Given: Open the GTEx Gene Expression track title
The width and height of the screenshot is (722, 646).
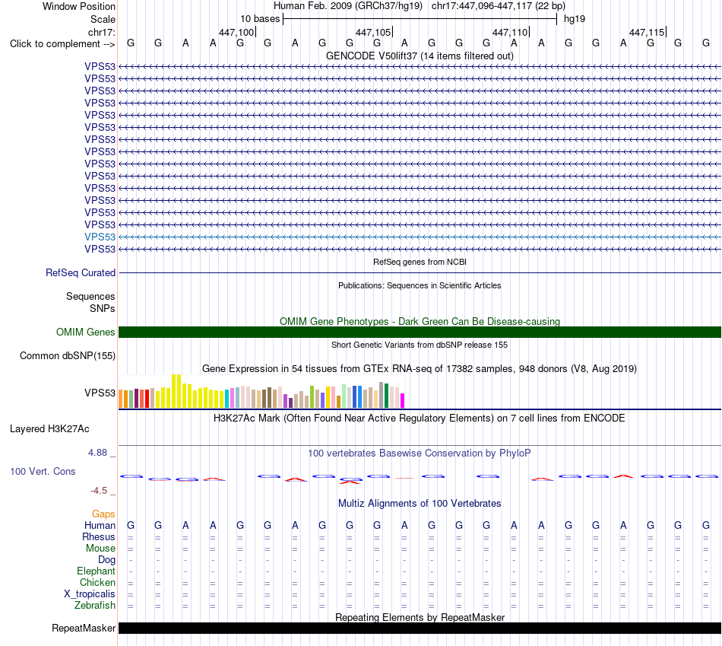Looking at the screenshot, I should (x=420, y=369).
